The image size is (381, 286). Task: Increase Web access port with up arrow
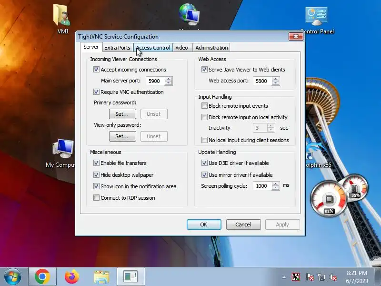click(276, 79)
